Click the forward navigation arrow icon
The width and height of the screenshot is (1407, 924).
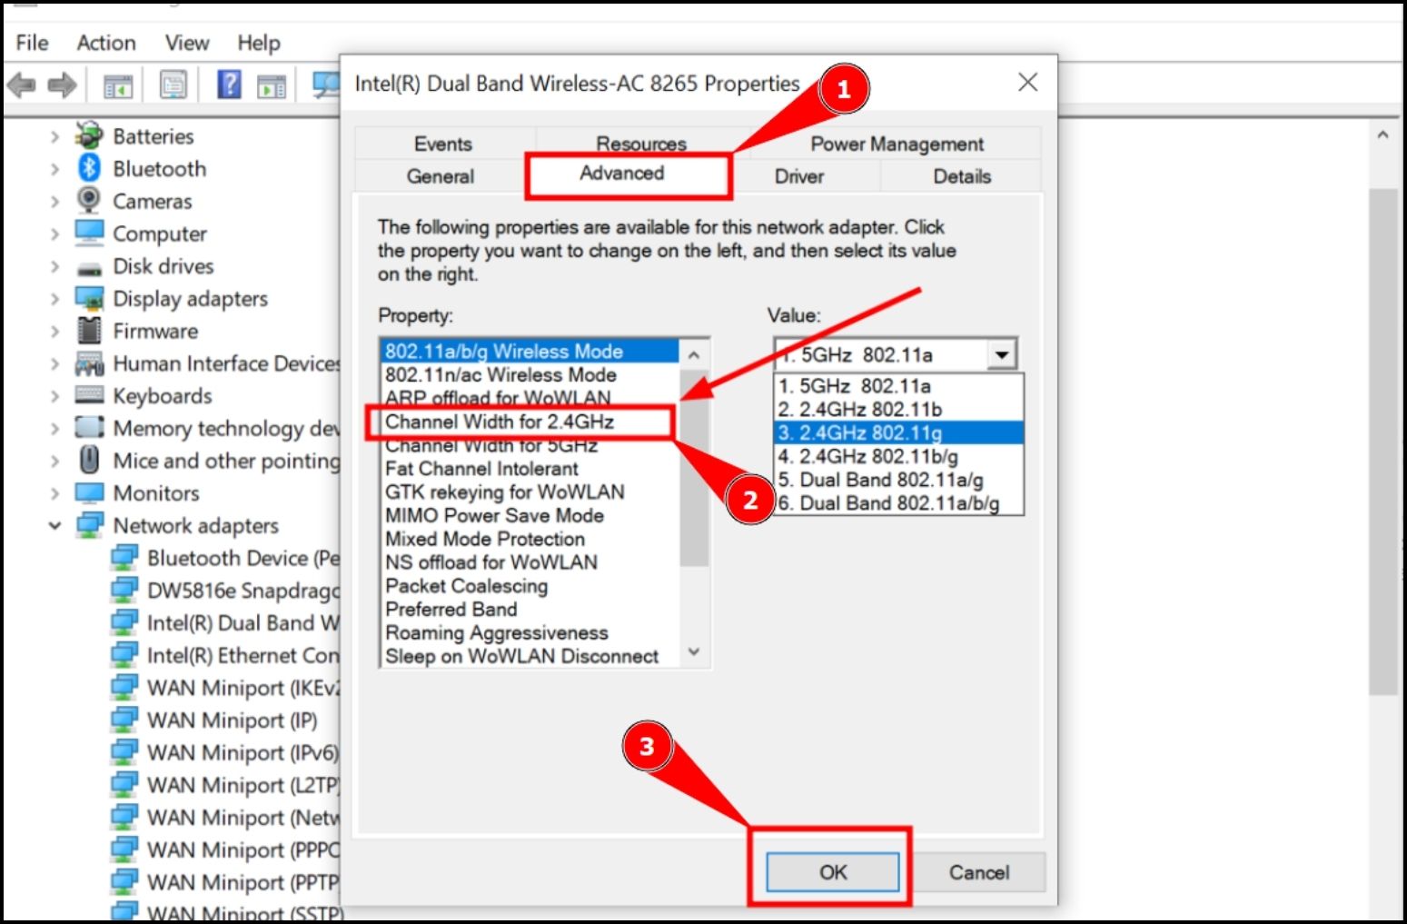[x=62, y=86]
